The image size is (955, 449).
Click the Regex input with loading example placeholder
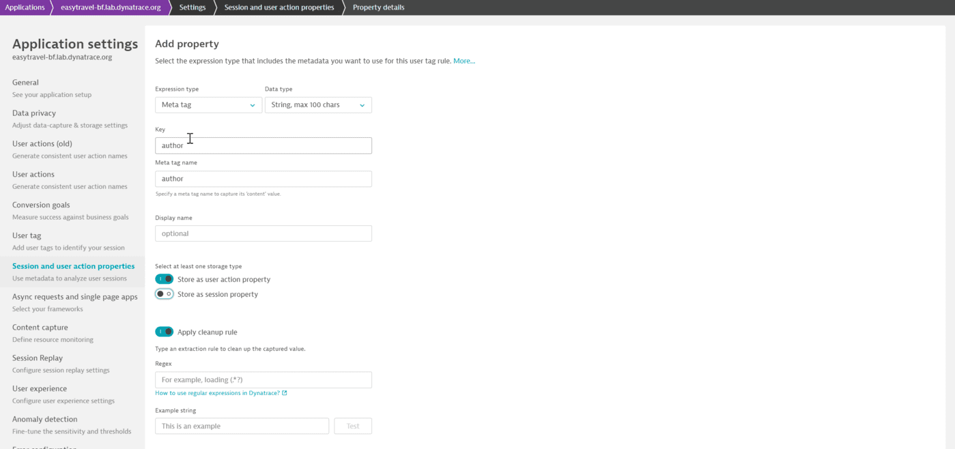263,379
